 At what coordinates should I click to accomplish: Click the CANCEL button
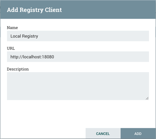tap(103, 133)
